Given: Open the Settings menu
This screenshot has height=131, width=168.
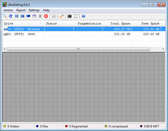Looking at the screenshot, I should tap(34, 10).
